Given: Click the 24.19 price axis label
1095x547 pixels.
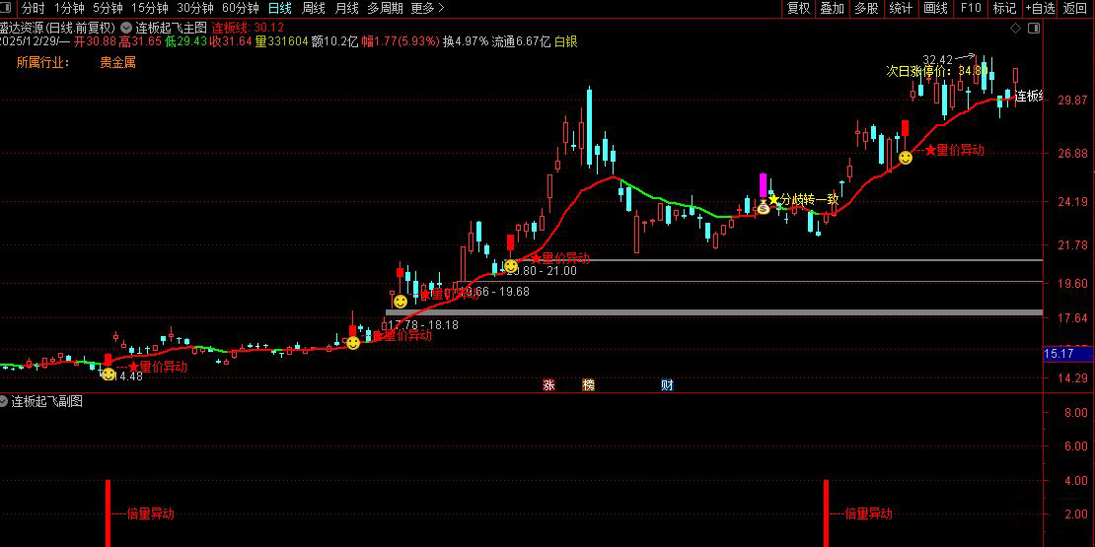Looking at the screenshot, I should 1072,202.
